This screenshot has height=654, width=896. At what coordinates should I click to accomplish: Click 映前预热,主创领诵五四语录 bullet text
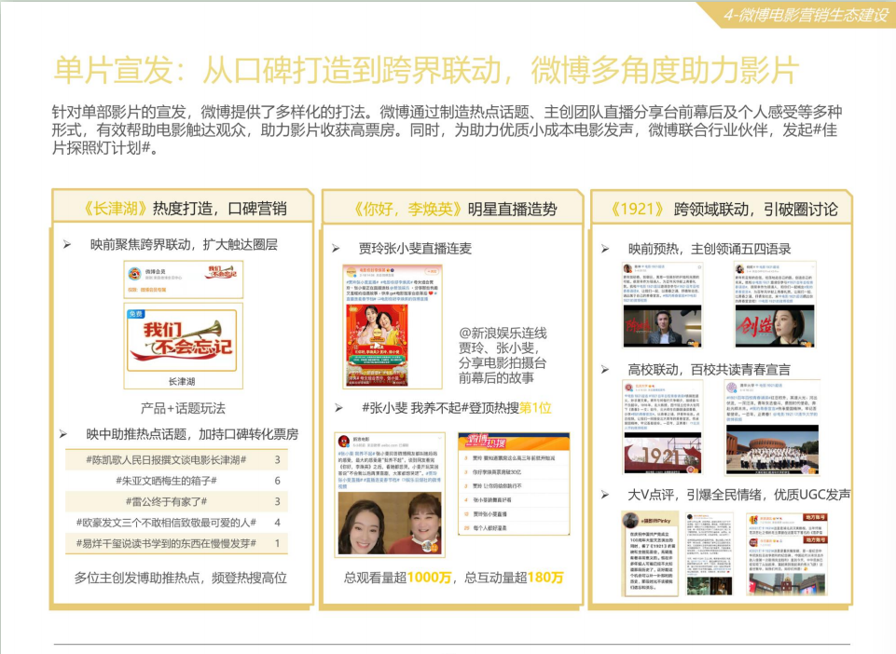click(710, 249)
